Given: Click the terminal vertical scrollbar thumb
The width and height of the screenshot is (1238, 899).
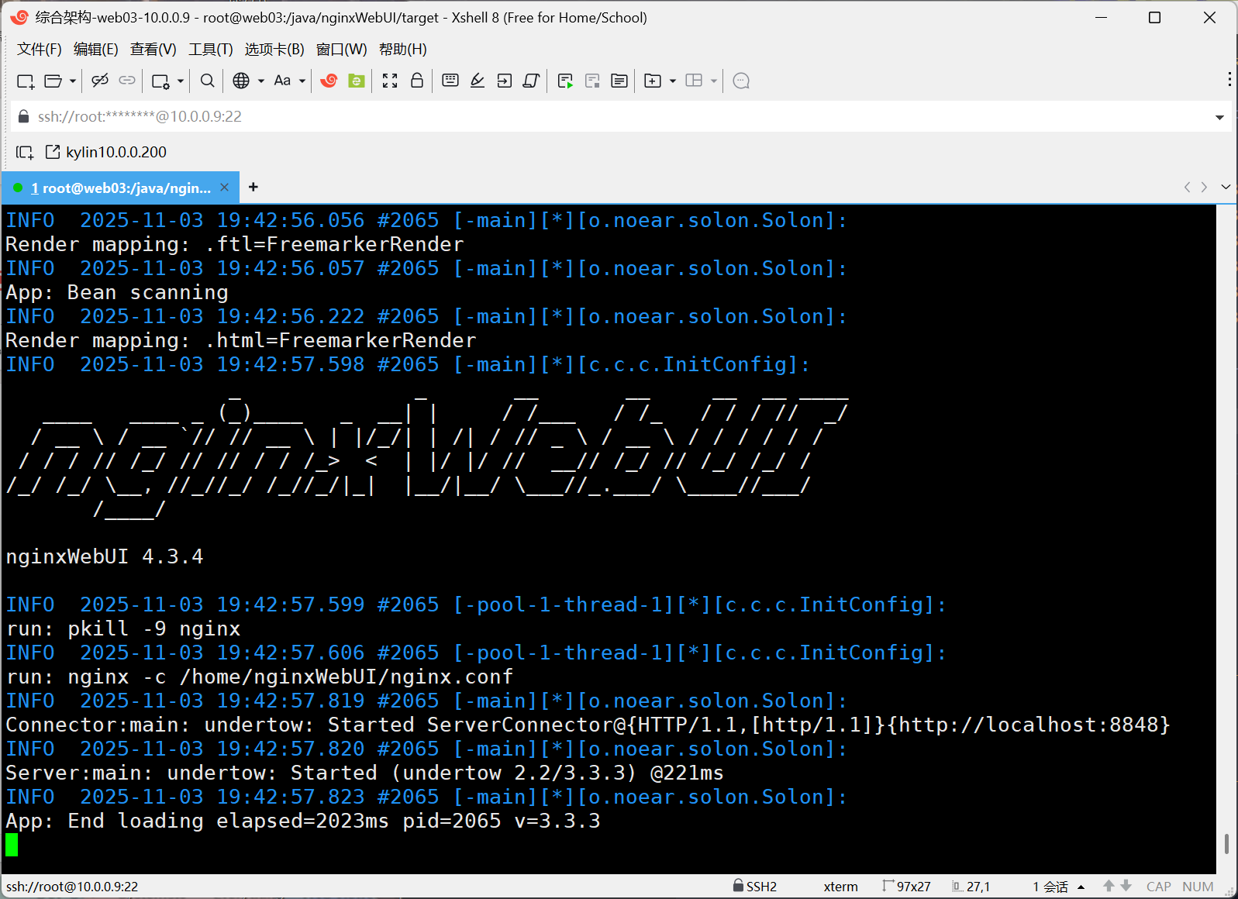Looking at the screenshot, I should [1226, 844].
